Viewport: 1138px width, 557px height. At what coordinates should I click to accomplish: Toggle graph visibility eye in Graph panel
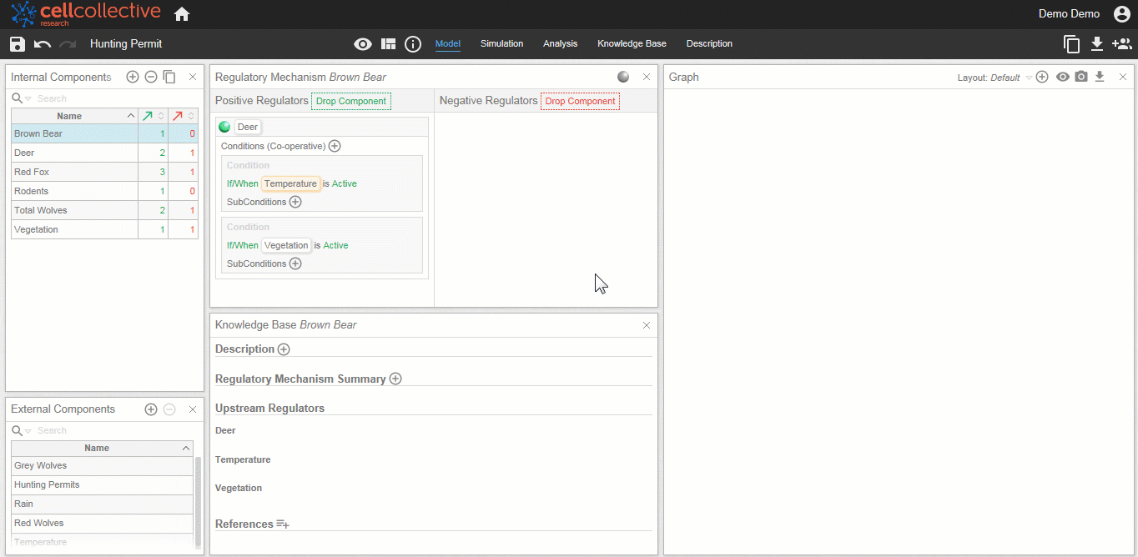pos(1063,77)
